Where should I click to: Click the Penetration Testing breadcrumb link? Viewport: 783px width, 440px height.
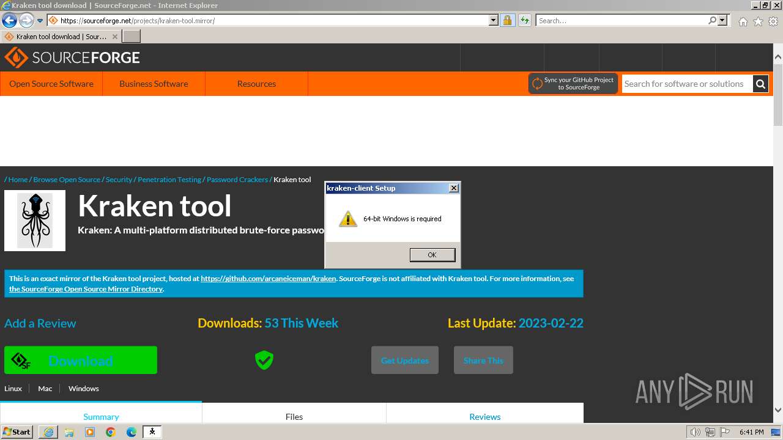169,180
